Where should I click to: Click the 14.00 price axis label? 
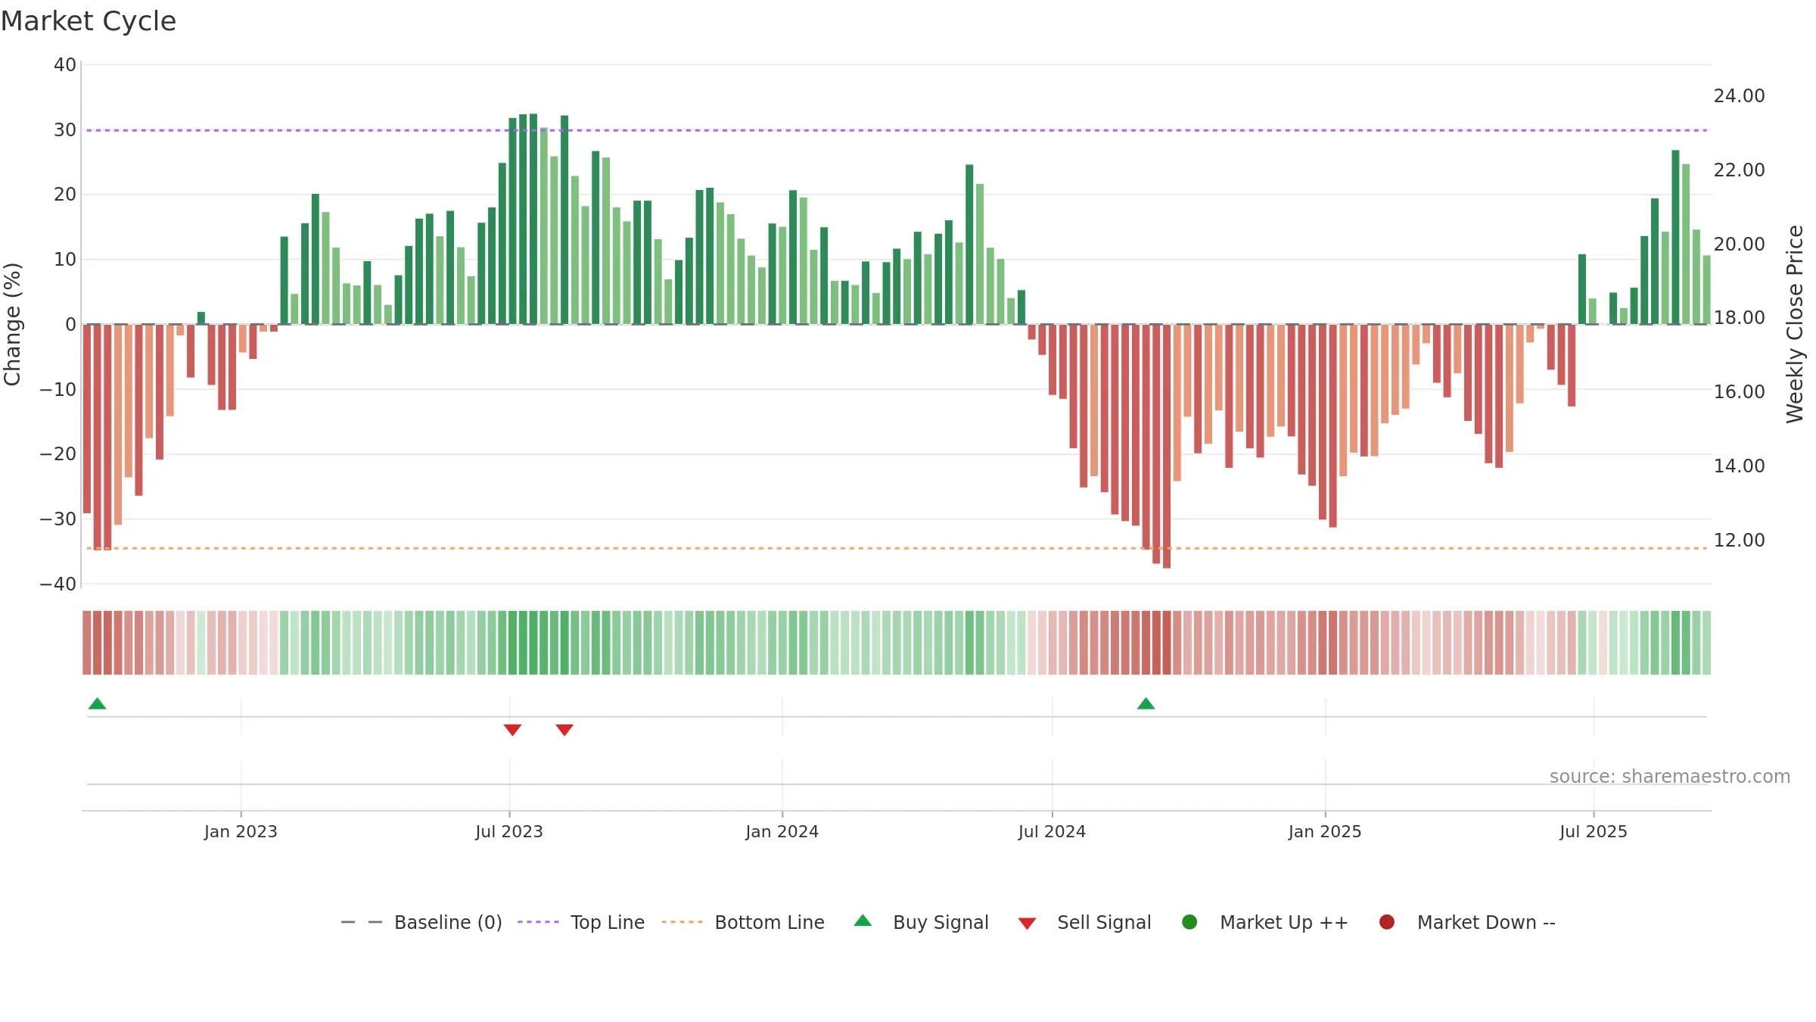[1739, 466]
